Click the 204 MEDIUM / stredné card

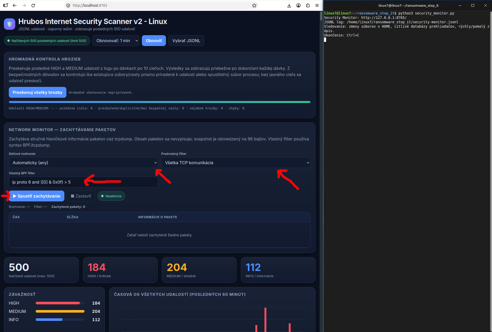199,270
